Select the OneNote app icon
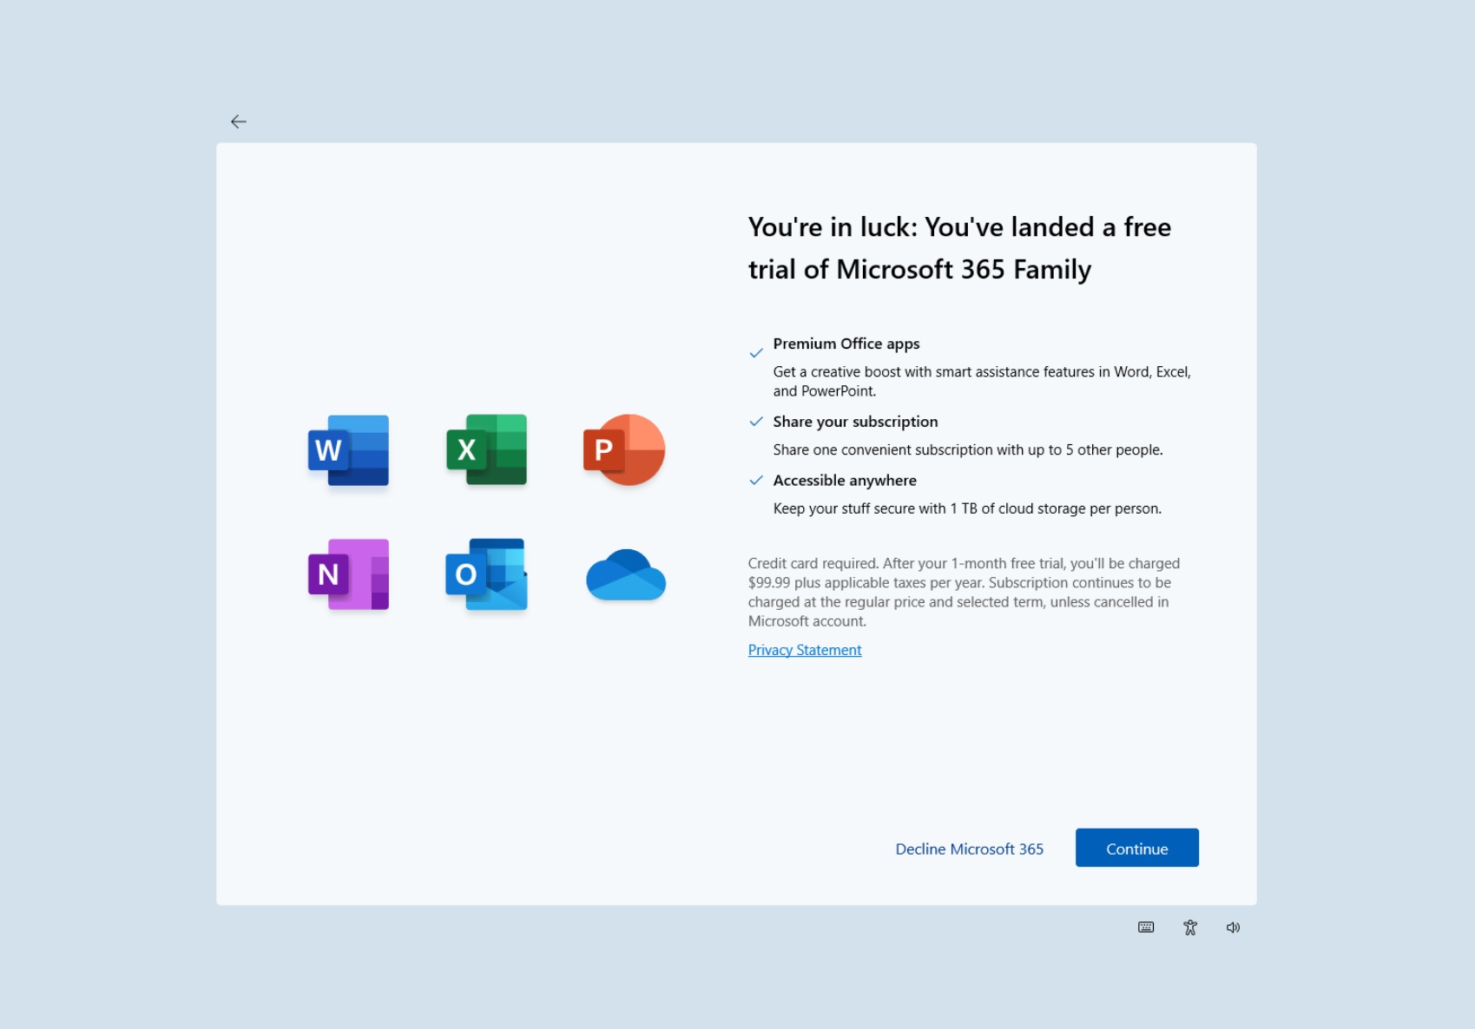 point(348,574)
